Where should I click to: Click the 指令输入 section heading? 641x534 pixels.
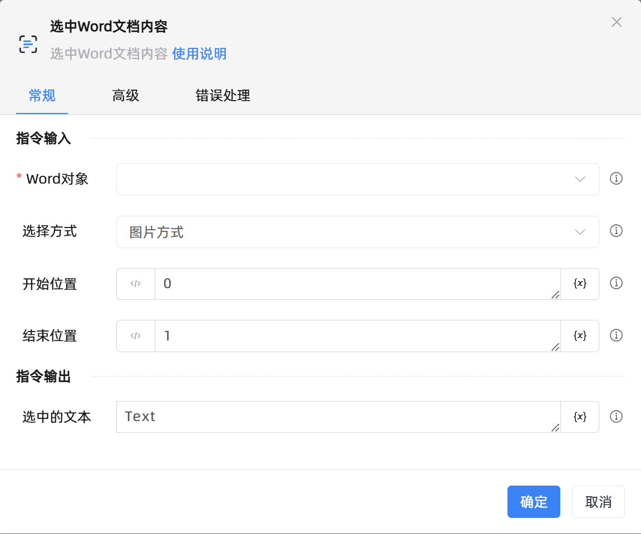(x=44, y=138)
